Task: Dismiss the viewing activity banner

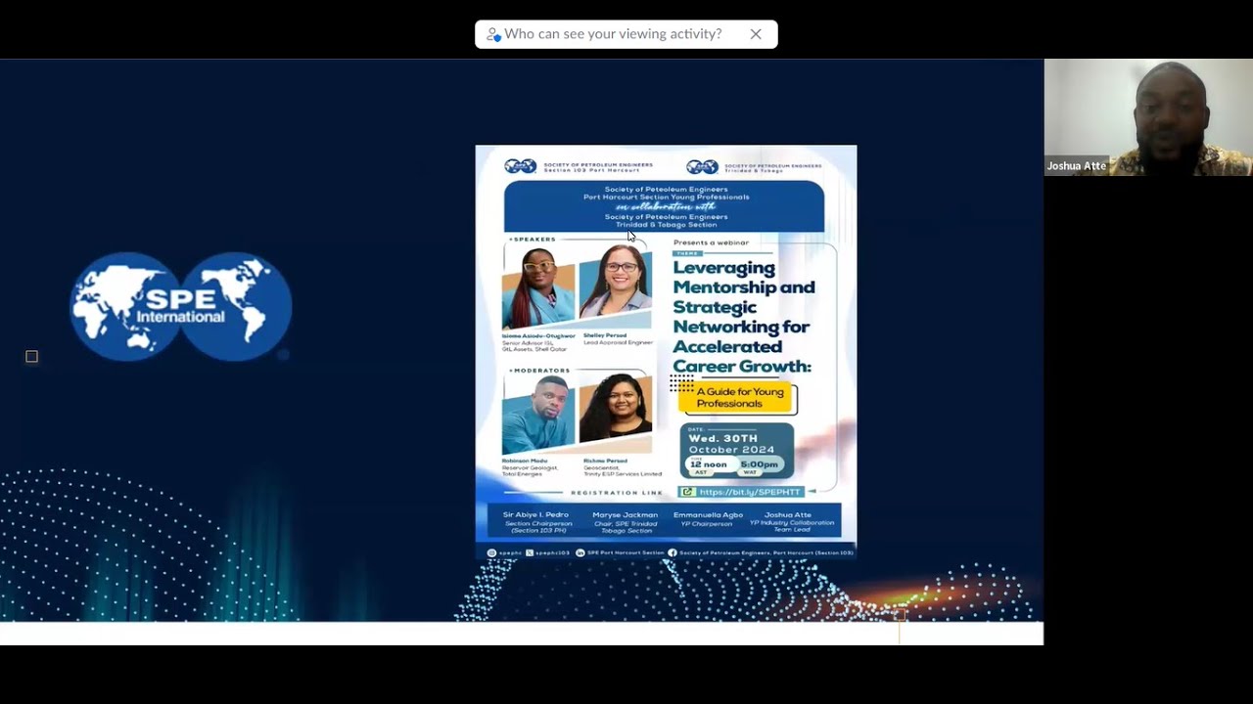Action: (756, 34)
